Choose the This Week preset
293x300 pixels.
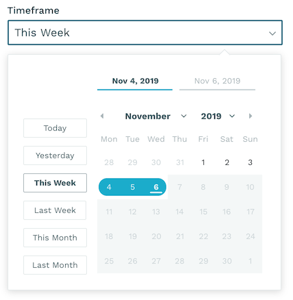tap(55, 183)
